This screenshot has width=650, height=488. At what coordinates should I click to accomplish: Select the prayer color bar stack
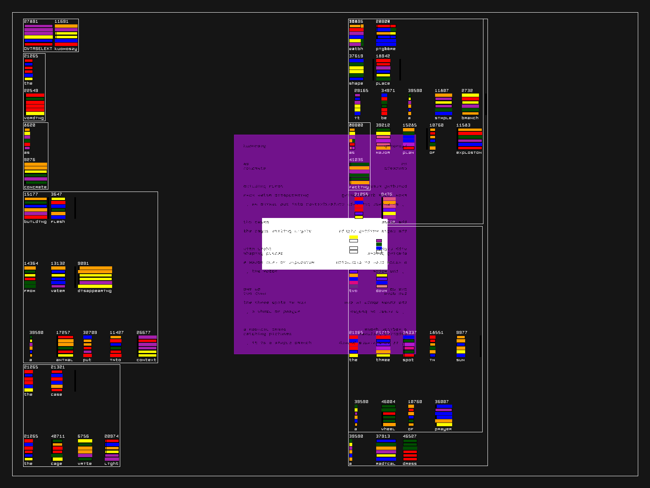(444, 415)
